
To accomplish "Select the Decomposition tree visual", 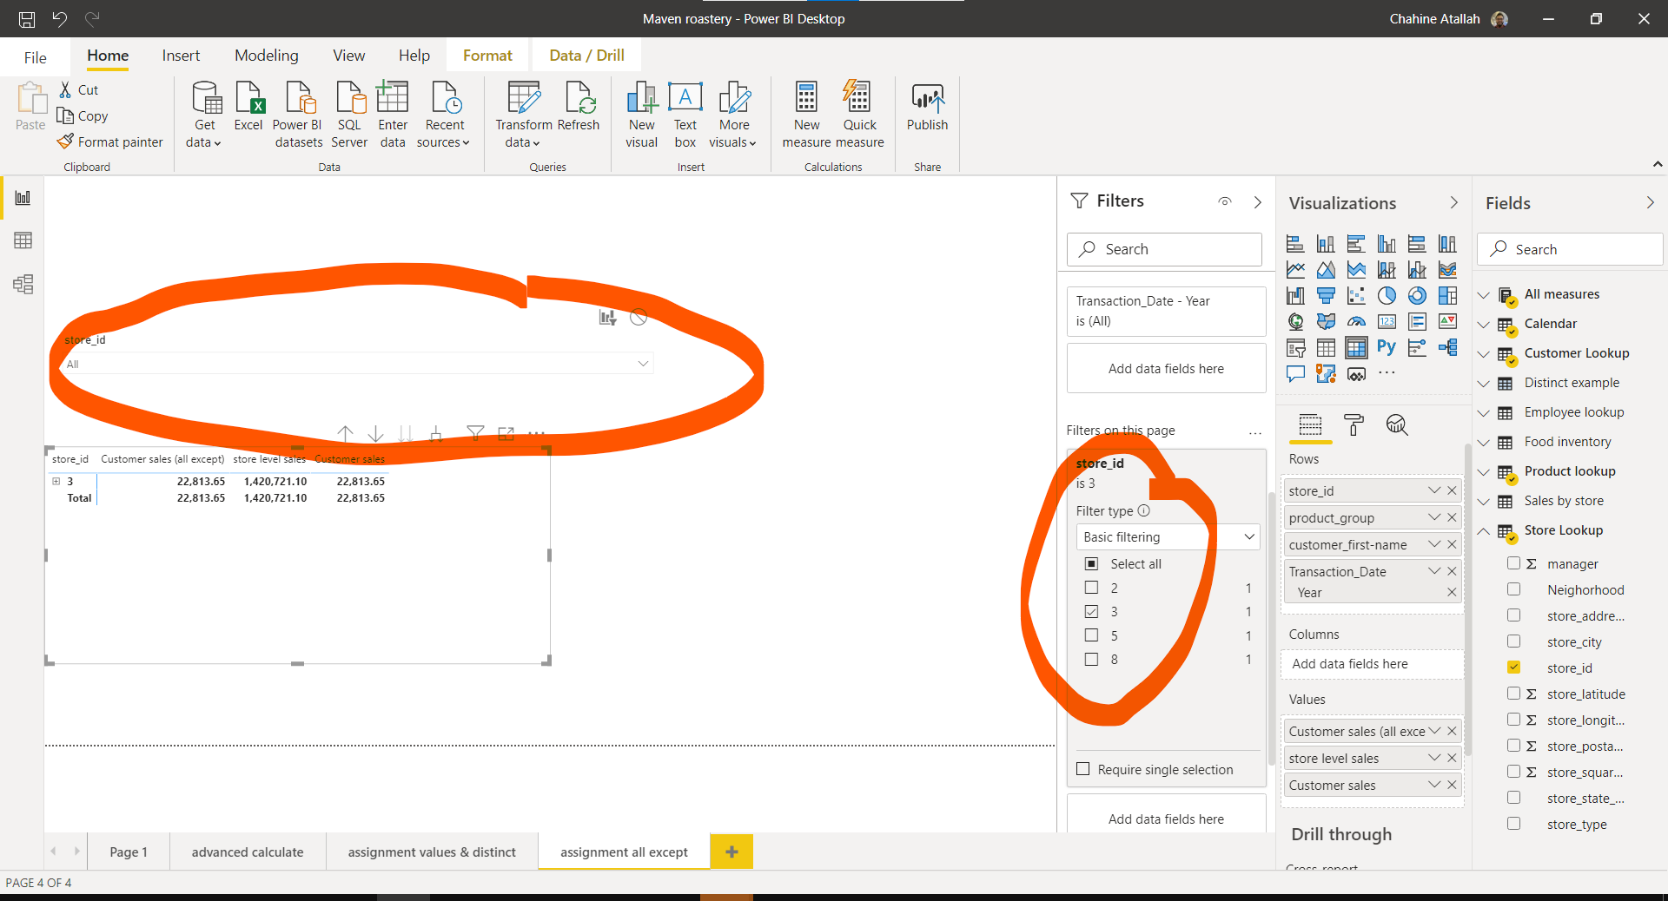I will [x=1447, y=348].
